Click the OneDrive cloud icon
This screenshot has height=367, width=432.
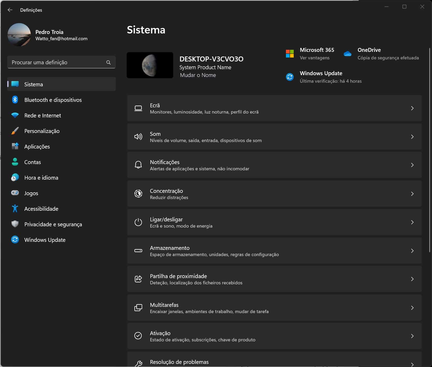coord(347,54)
